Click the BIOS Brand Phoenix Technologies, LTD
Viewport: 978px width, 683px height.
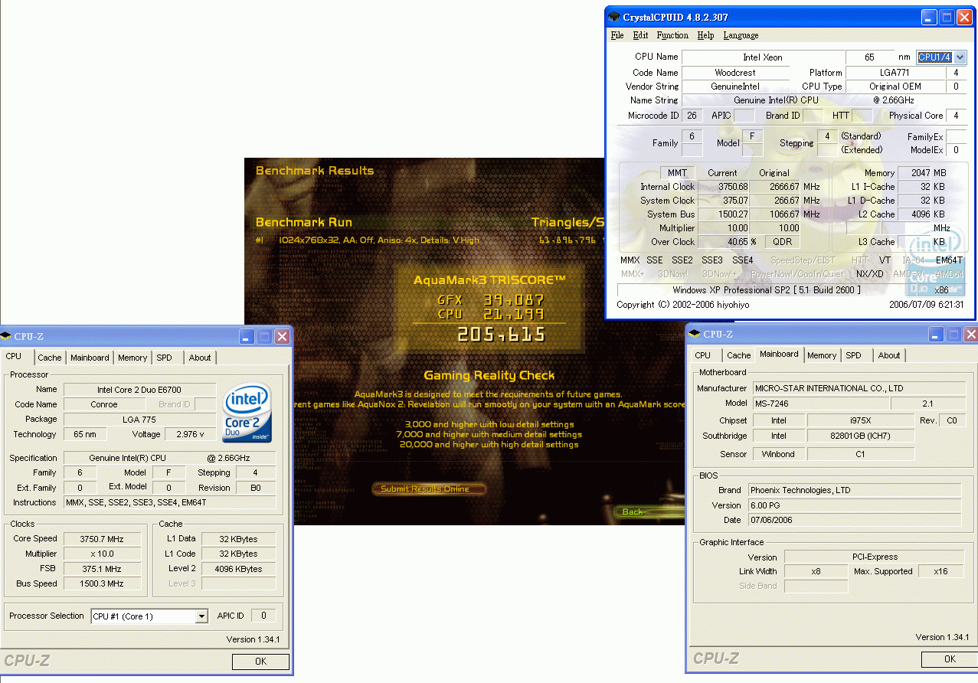pyautogui.click(x=854, y=490)
